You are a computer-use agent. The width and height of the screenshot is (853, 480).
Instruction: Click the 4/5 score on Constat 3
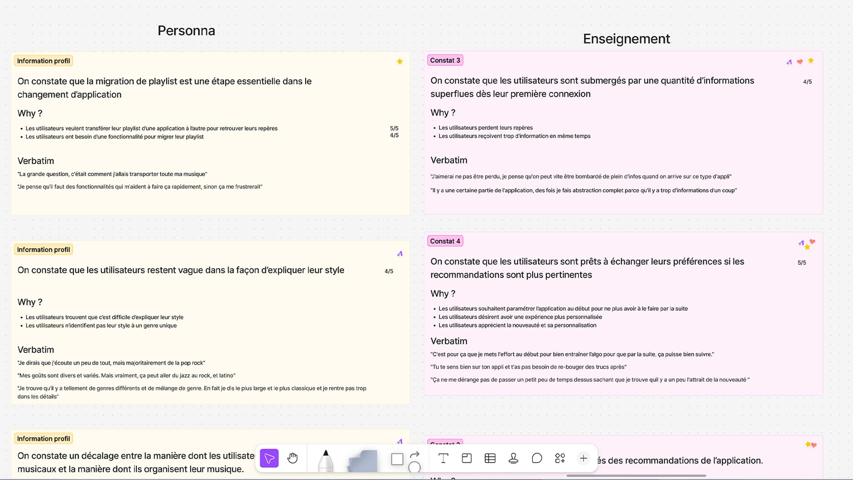pos(808,82)
